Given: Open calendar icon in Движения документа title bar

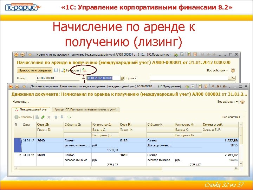Looking at the screenshot, I should click(x=206, y=86).
